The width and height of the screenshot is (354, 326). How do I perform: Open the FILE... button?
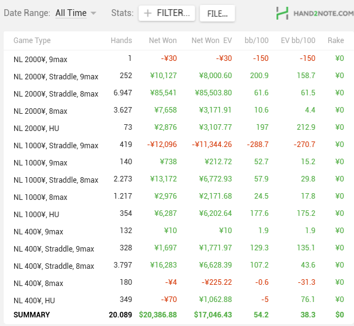(217, 14)
